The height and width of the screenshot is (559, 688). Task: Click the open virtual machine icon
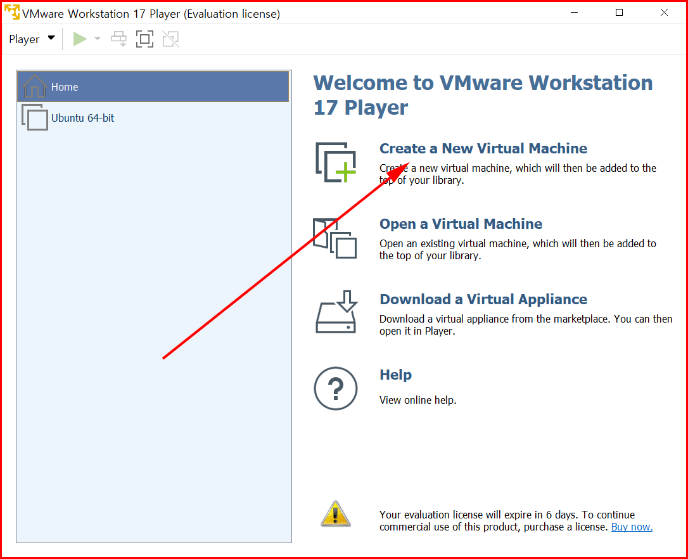point(334,238)
